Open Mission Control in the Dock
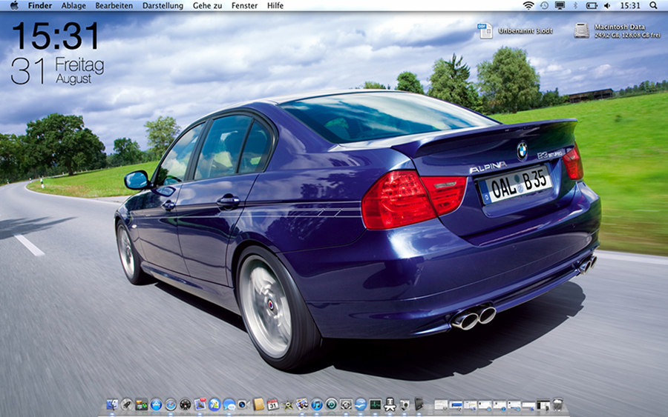Viewport: 668px width, 417px height. pyautogui.click(x=142, y=404)
